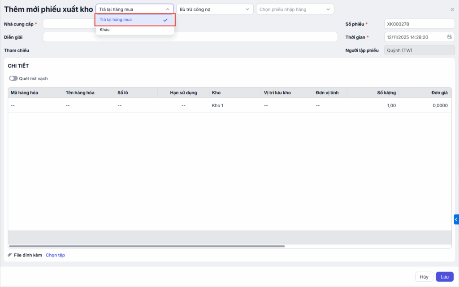Click the Thời gian date field
The width and height of the screenshot is (459, 287).
tap(419, 37)
